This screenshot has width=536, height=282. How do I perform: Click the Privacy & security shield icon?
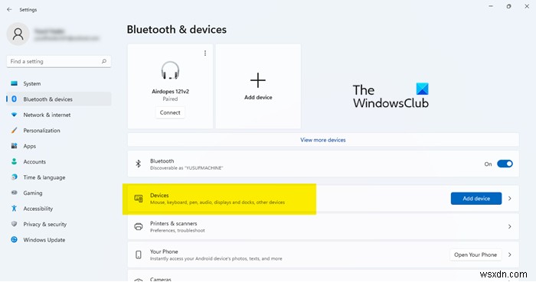[14, 224]
